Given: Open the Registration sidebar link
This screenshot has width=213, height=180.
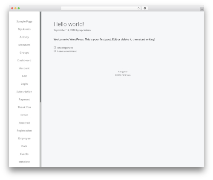Looking at the screenshot, I should (24, 131).
